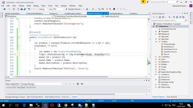Open the Any CPU platform dropdown

(x=56, y=9)
